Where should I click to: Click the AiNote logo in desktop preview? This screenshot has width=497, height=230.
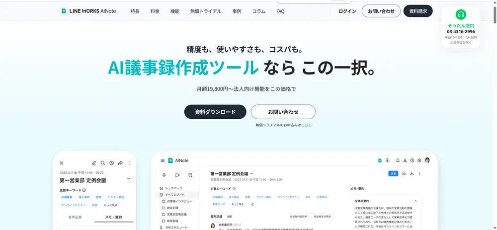pos(178,160)
